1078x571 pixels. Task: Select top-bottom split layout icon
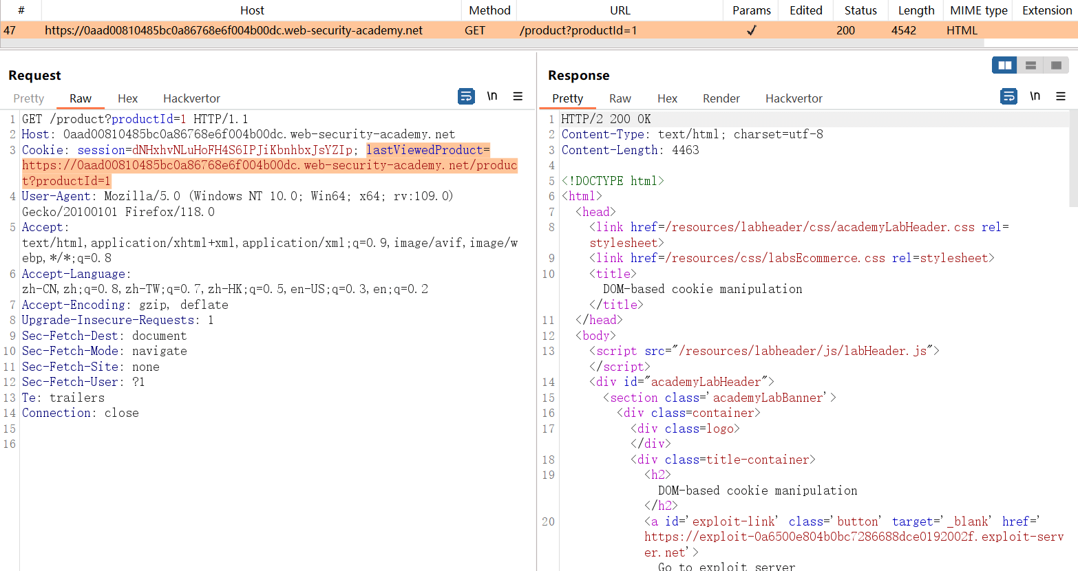click(1031, 65)
